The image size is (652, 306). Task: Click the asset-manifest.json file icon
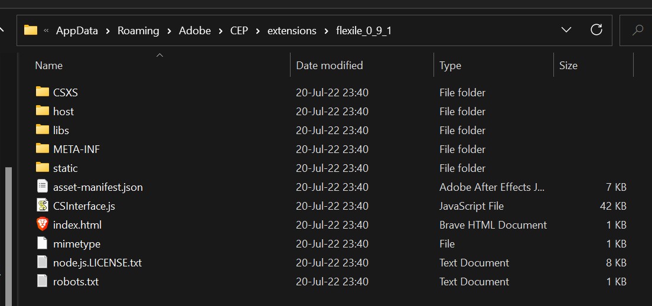coord(42,186)
